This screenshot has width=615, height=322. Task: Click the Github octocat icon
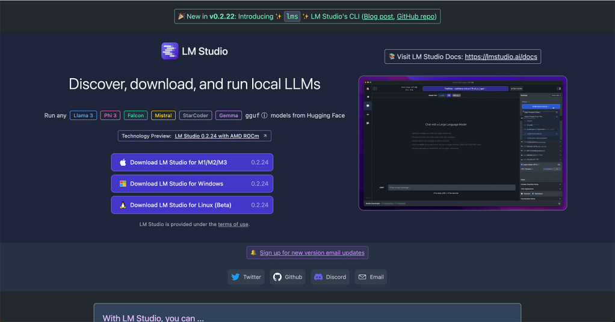pyautogui.click(x=277, y=277)
